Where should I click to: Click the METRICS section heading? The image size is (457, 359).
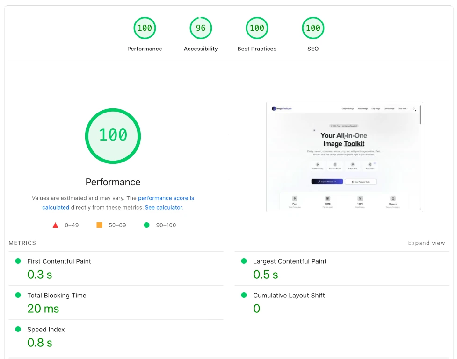tap(22, 243)
